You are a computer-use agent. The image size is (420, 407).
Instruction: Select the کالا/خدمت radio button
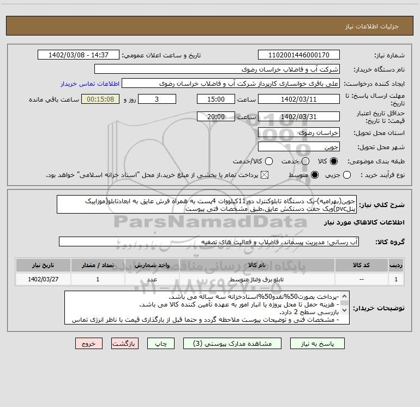269,161
